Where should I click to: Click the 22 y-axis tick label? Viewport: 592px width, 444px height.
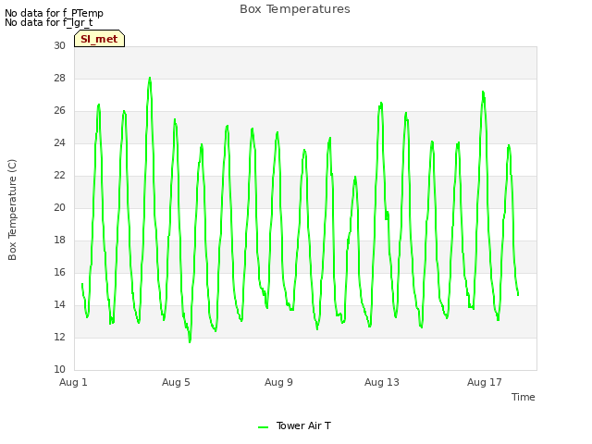[59, 175]
